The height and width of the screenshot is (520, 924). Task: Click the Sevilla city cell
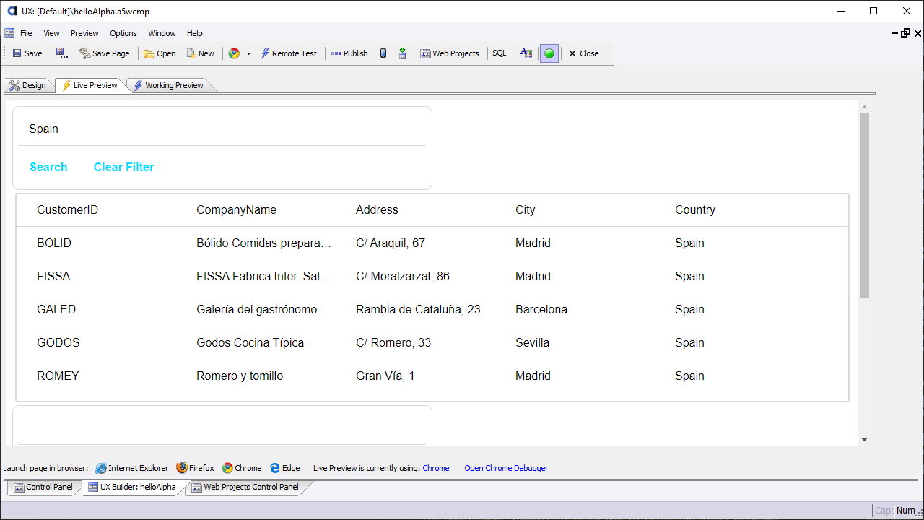point(533,342)
